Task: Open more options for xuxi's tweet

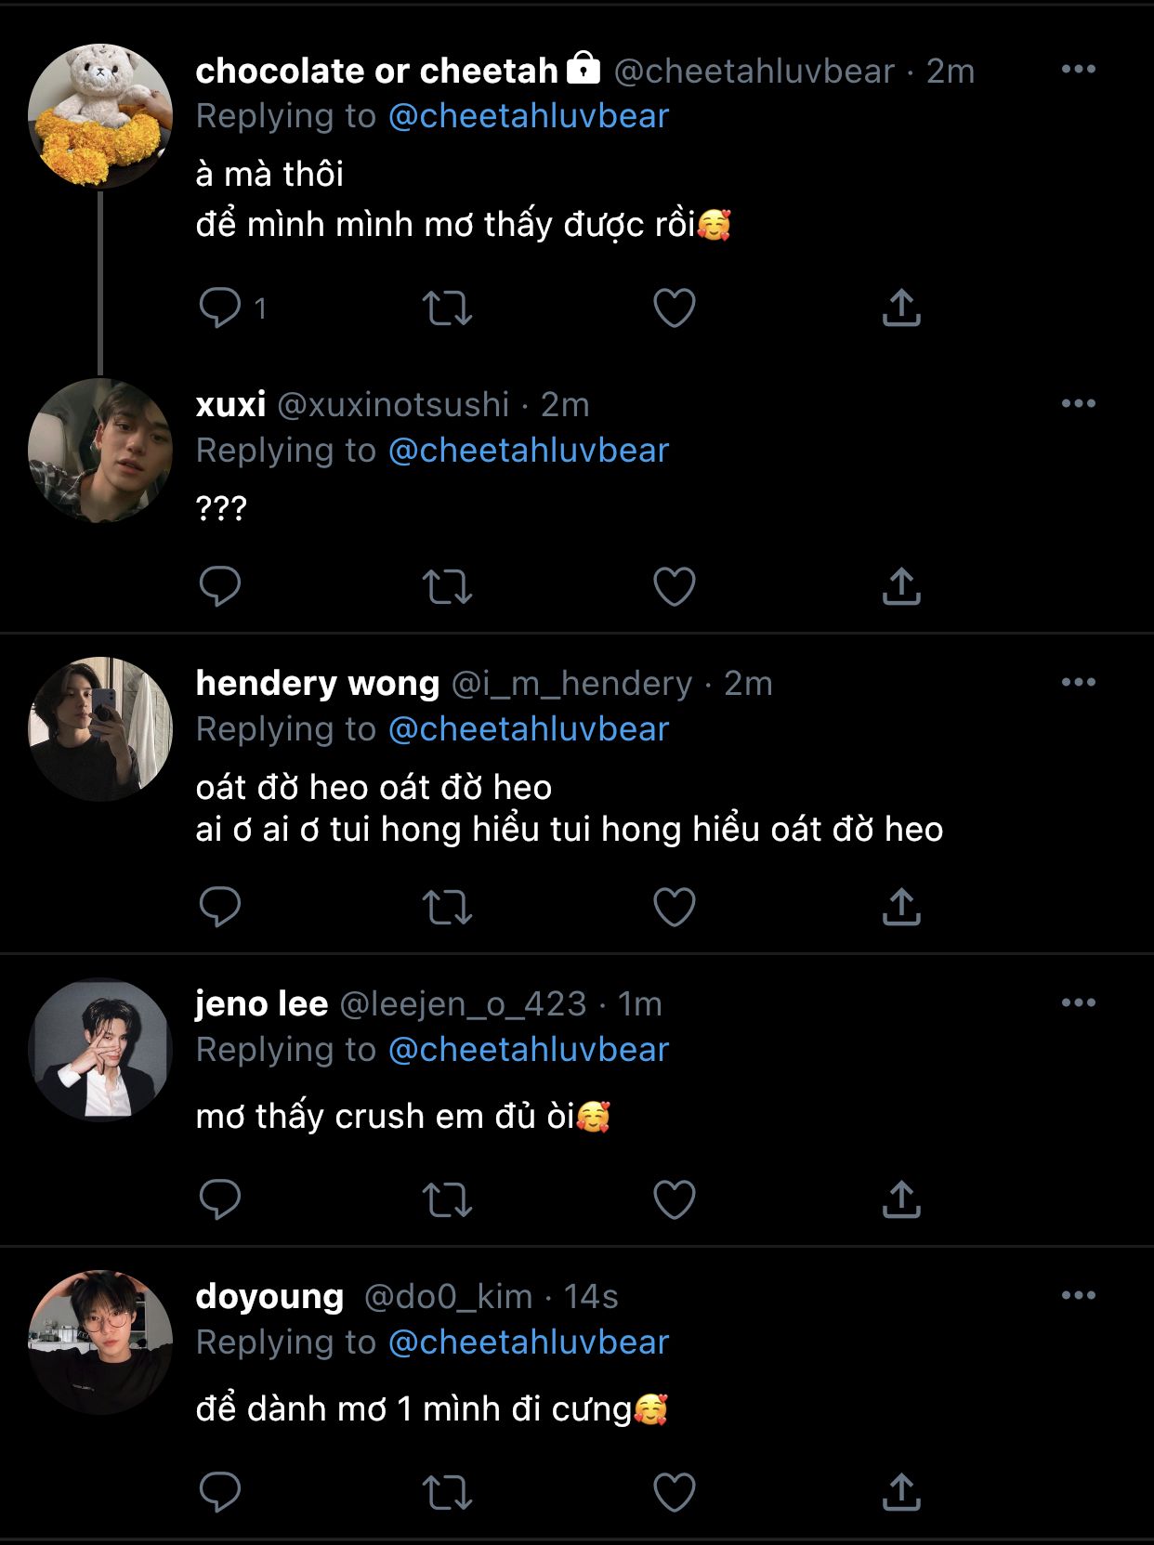Action: click(1078, 403)
